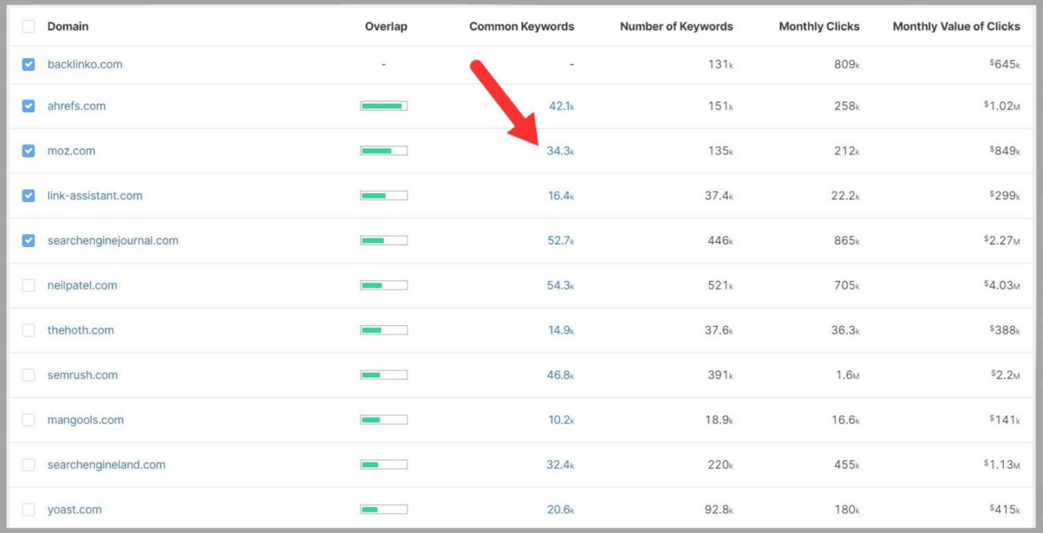Sort by Monthly Value of Clicks header
The image size is (1043, 533).
[956, 27]
